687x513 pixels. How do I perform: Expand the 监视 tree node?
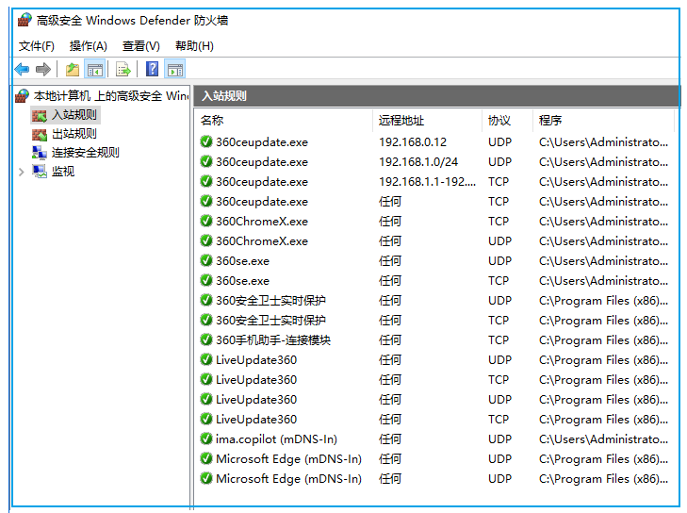(21, 172)
